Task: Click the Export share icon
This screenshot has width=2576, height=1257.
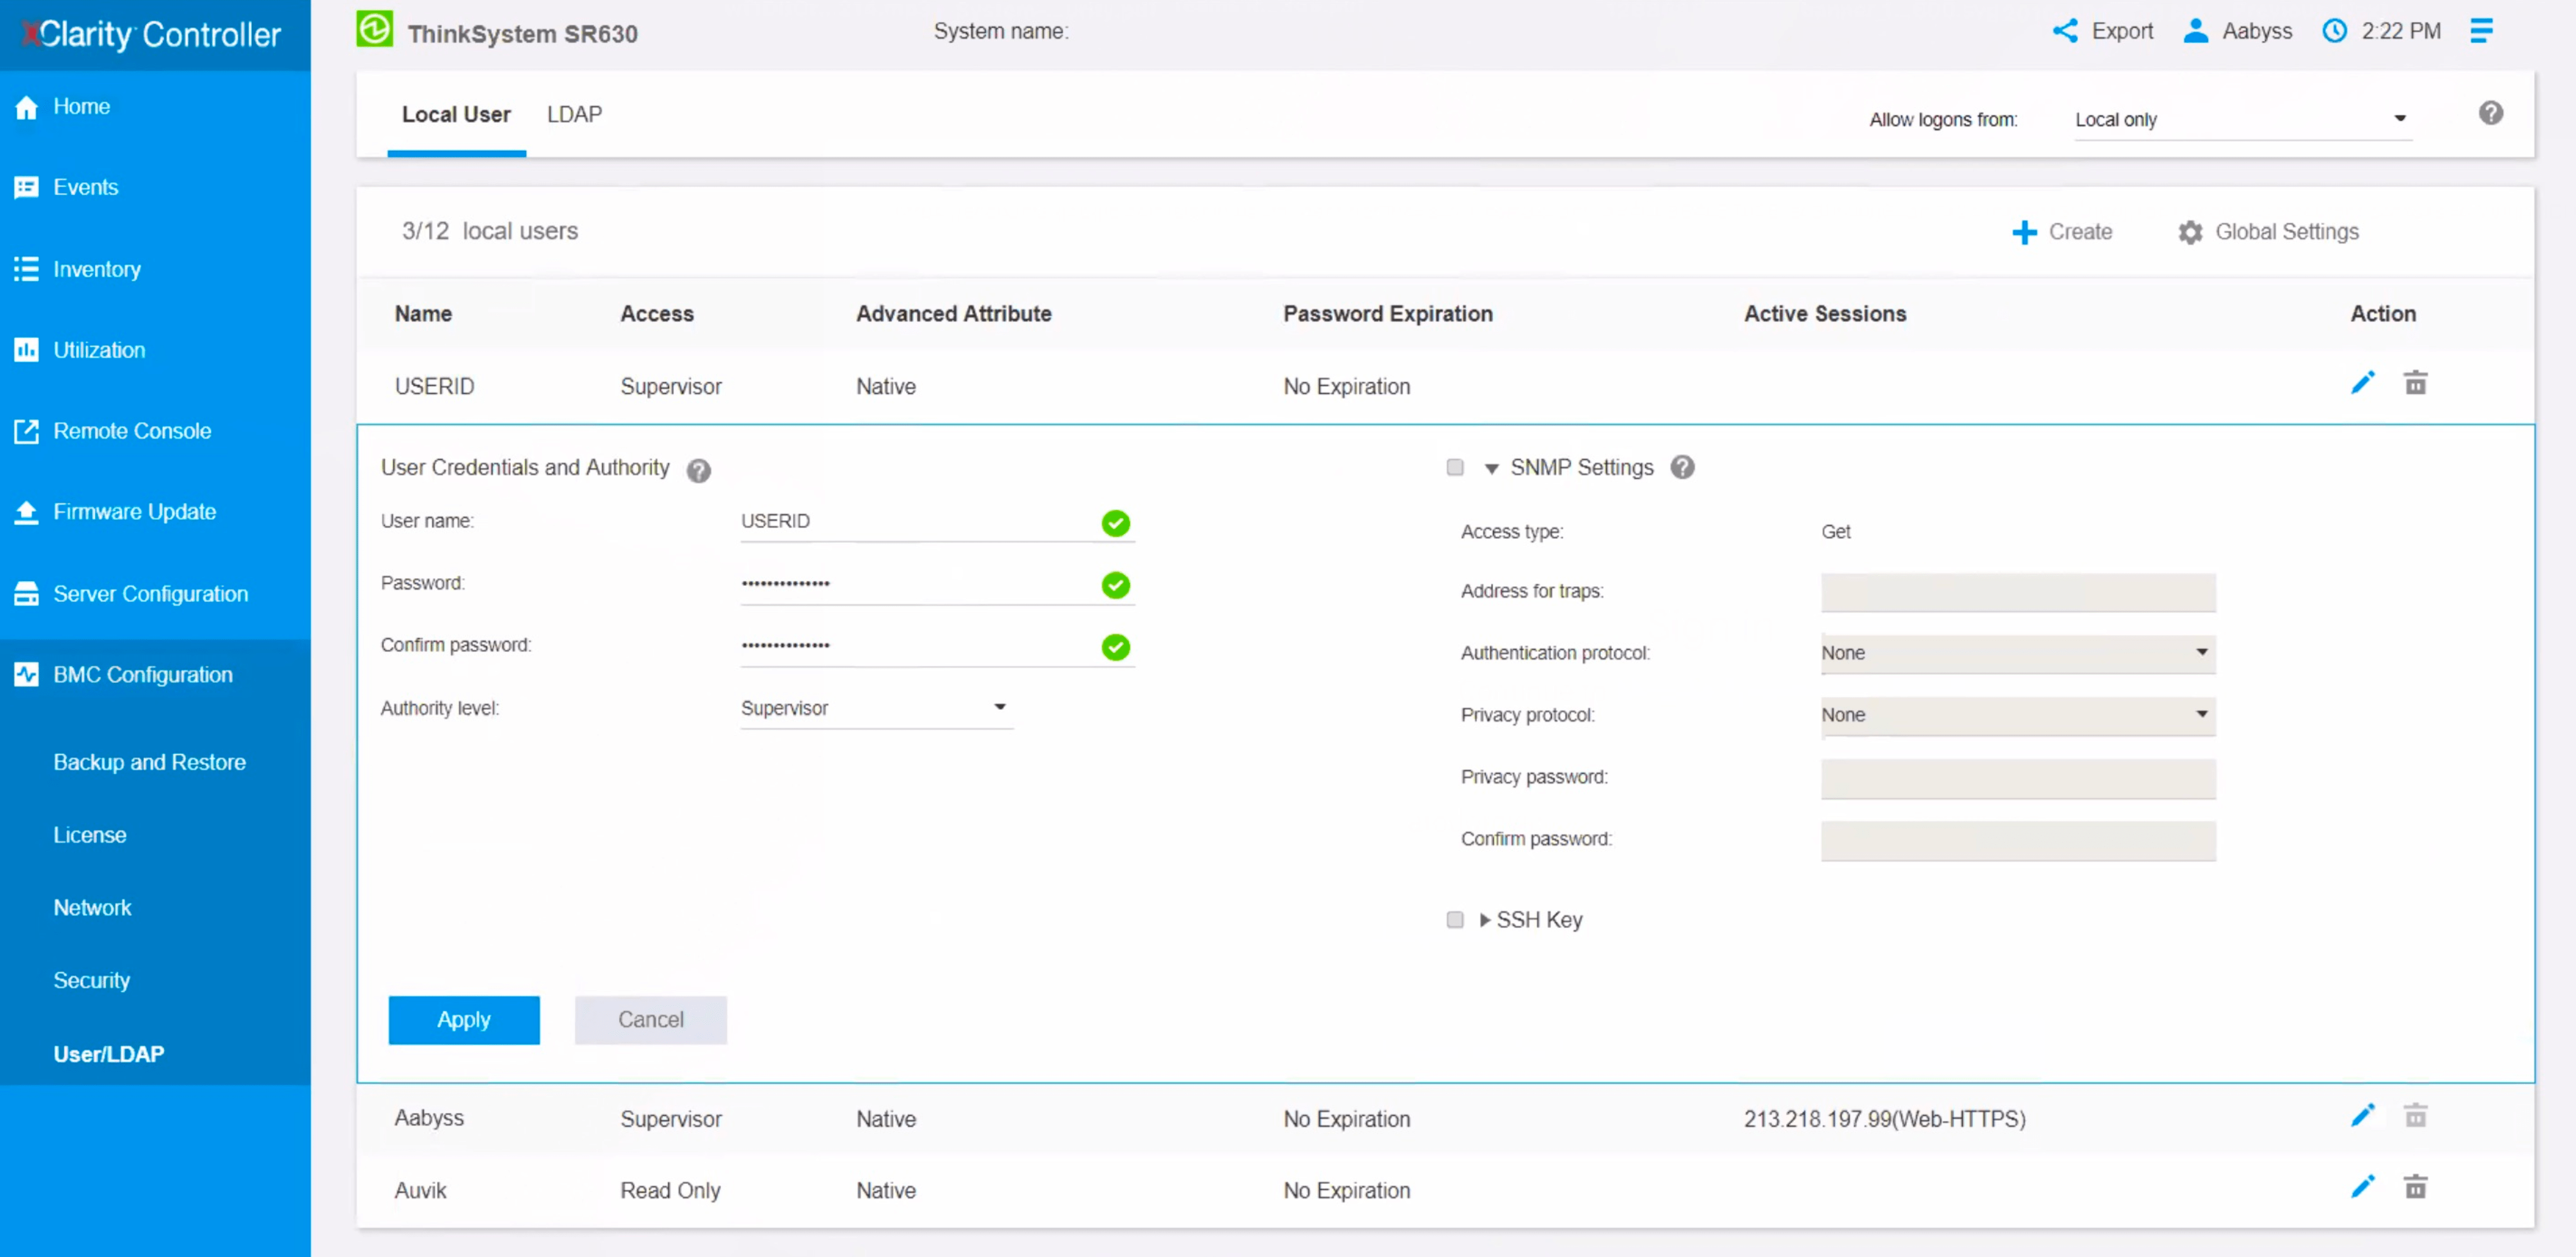Action: tap(2067, 31)
